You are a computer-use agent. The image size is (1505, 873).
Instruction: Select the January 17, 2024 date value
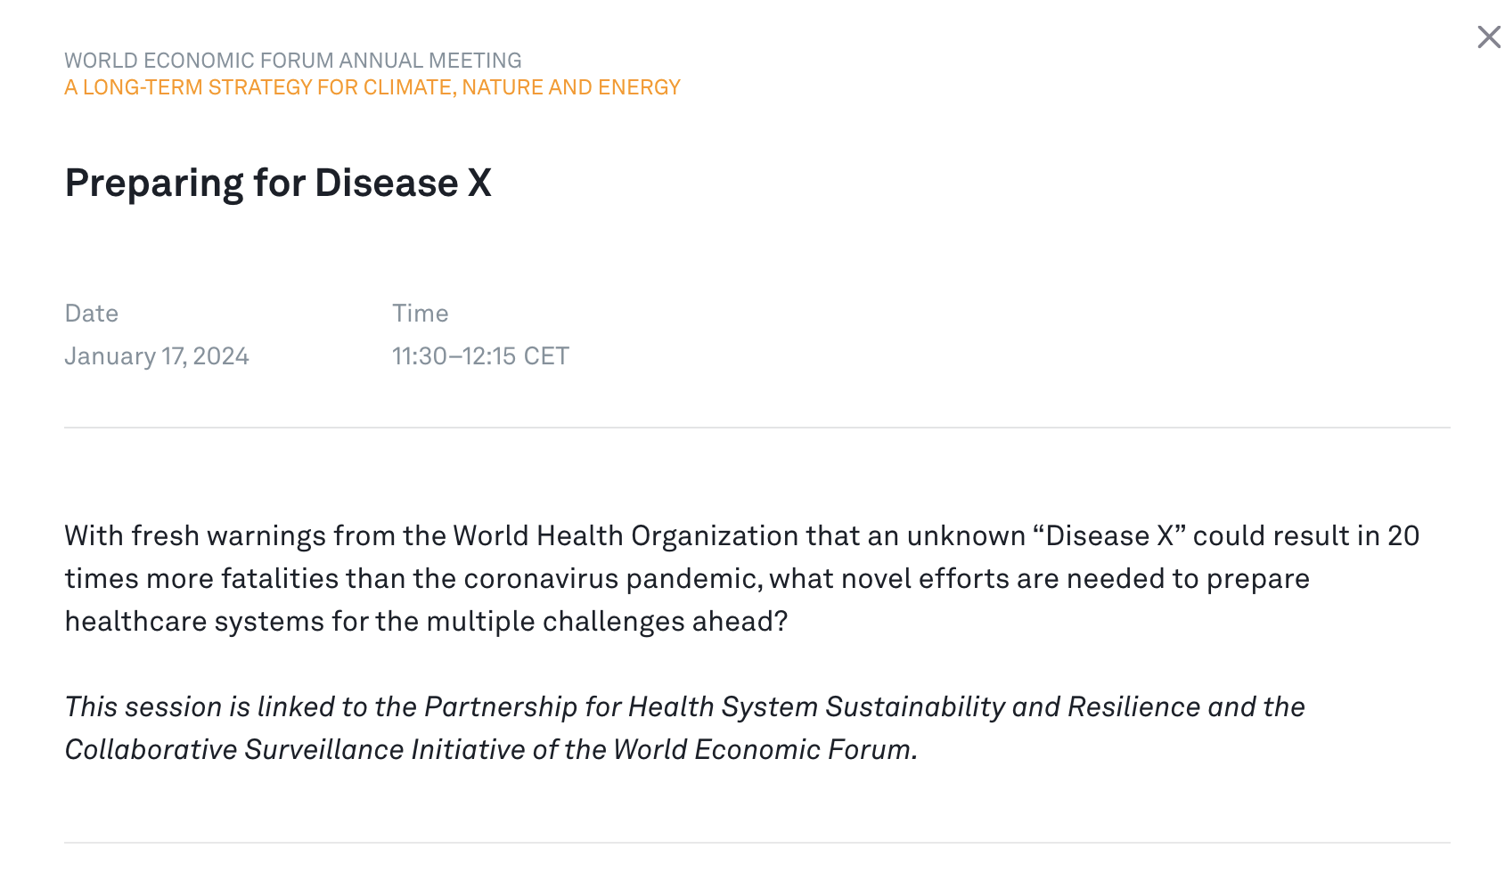(157, 356)
